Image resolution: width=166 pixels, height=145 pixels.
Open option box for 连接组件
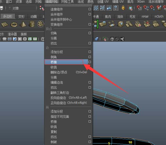tap(90, 9)
